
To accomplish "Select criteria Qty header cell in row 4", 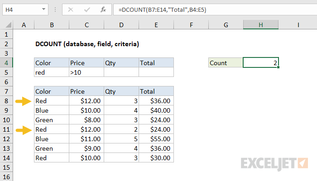I will (121, 63).
